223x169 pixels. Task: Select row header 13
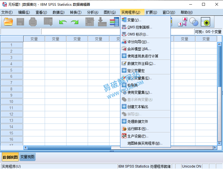coord(12,120)
